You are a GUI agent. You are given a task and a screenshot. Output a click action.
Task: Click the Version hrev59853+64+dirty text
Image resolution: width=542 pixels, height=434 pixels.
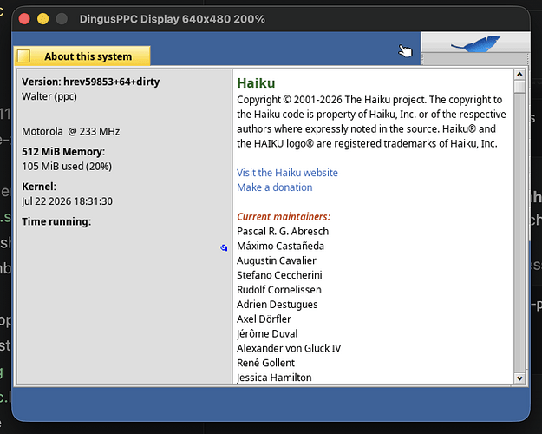pos(90,82)
